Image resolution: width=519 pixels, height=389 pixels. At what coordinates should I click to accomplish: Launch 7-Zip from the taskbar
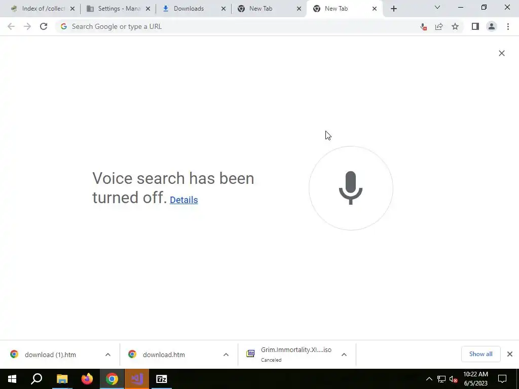162,379
